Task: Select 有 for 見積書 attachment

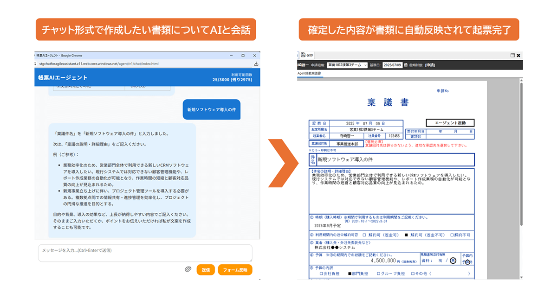Action: 440,260
